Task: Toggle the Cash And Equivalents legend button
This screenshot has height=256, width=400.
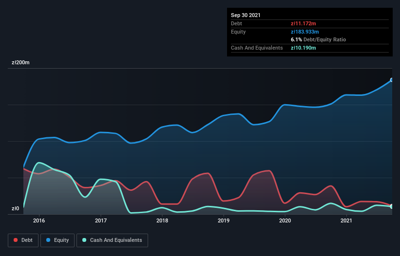Action: (x=112, y=240)
